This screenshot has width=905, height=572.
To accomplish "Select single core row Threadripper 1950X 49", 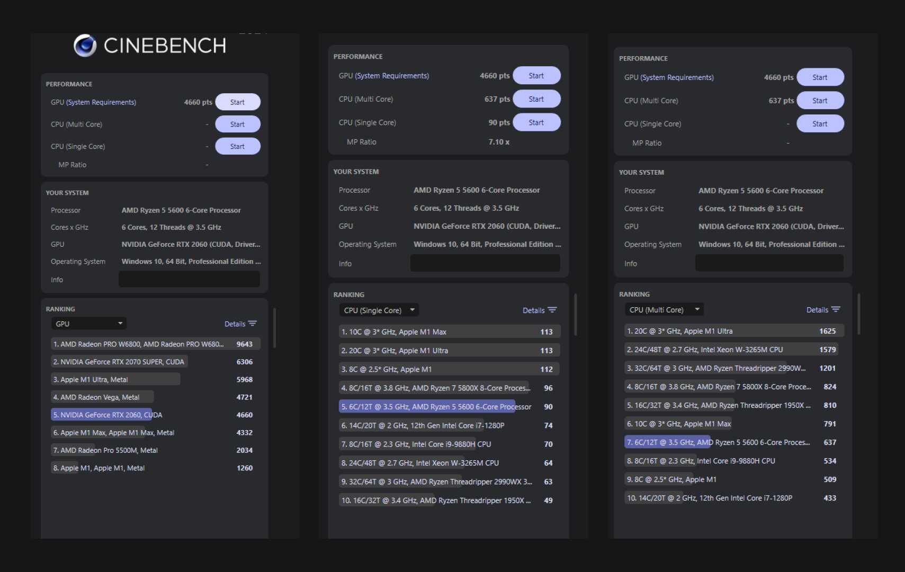I will point(450,501).
